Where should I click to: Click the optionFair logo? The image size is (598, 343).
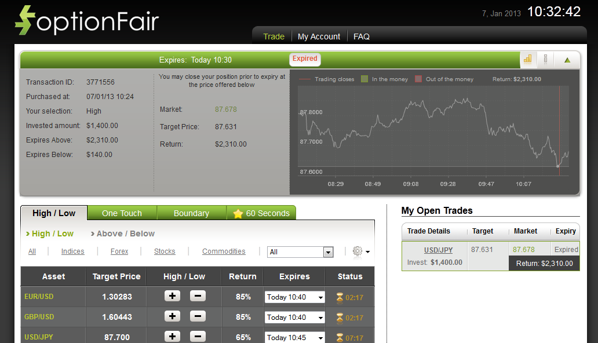click(x=87, y=21)
